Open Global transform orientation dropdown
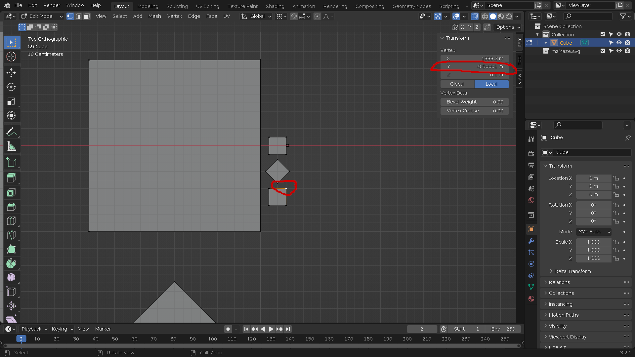 pos(257,16)
